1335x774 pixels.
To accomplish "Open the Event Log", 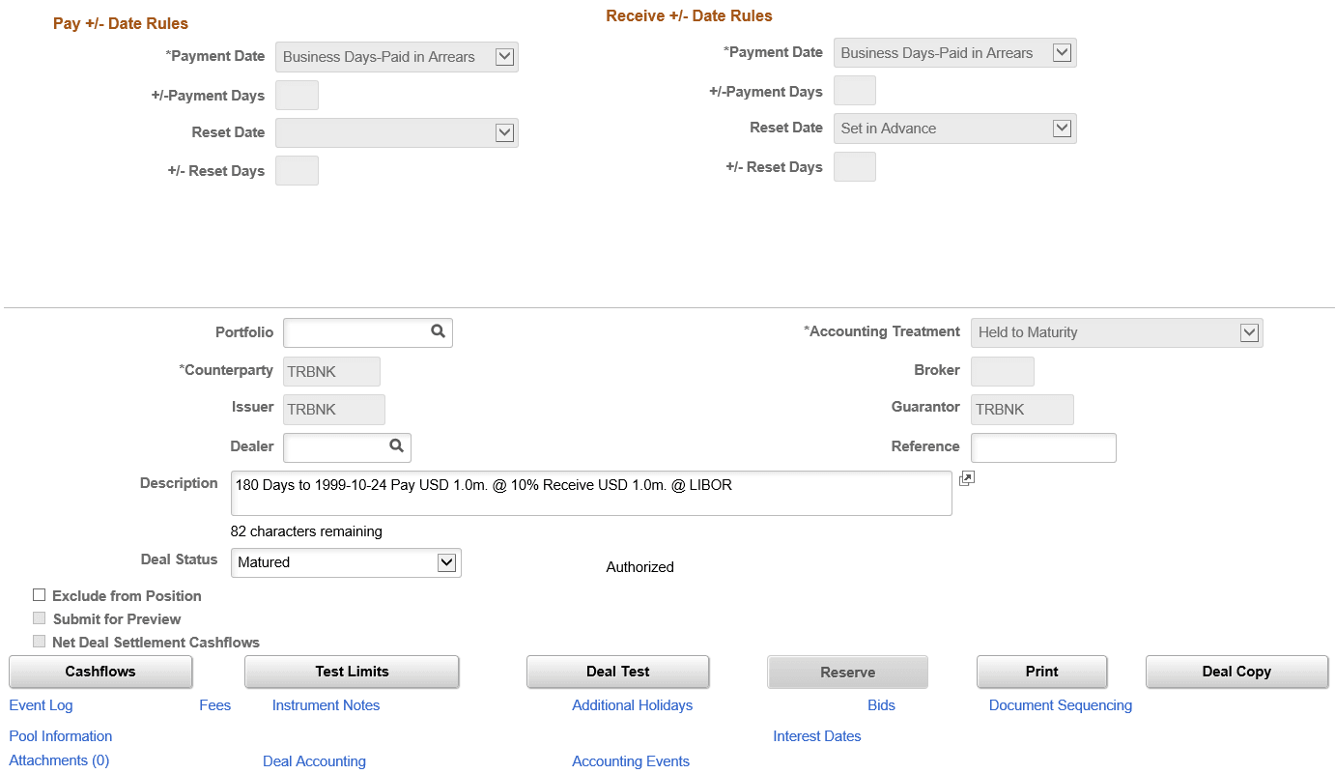I will pyautogui.click(x=41, y=705).
